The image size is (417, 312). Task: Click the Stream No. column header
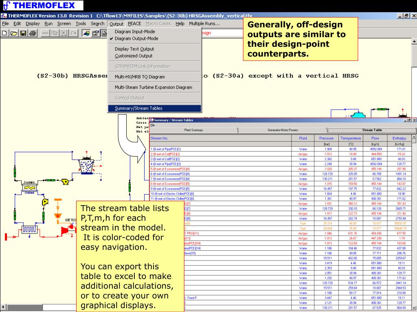[220, 138]
